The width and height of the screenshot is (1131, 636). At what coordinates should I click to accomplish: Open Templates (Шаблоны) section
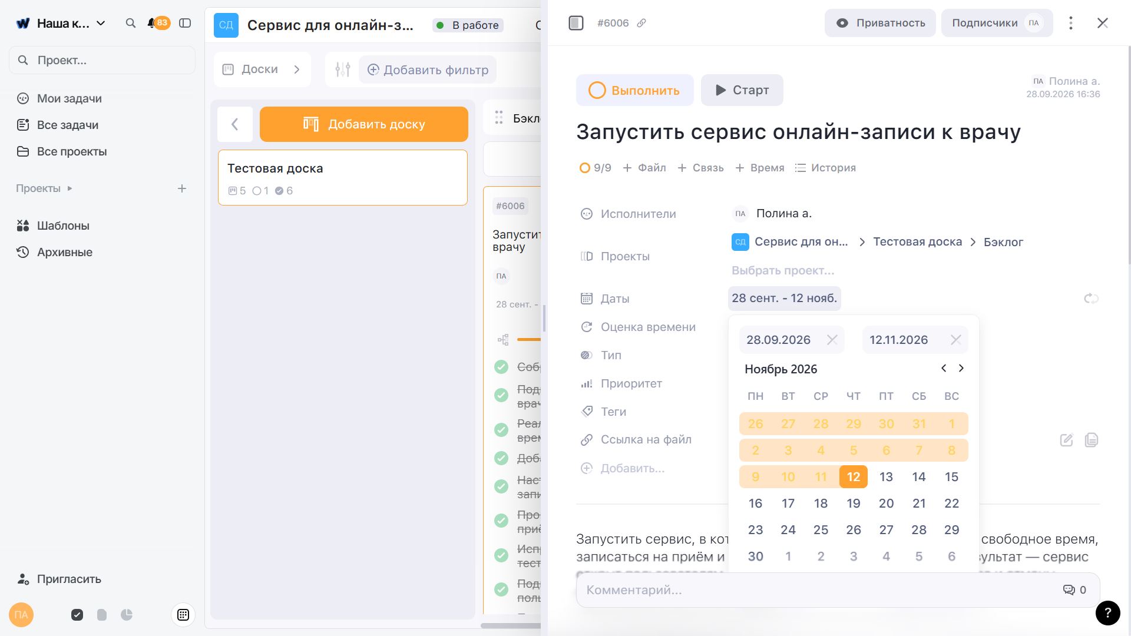point(62,226)
